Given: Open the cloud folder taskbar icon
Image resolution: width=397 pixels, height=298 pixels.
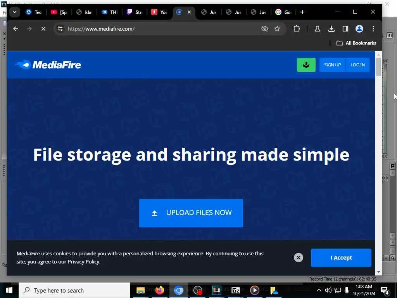Looking at the screenshot, I should click(274, 290).
